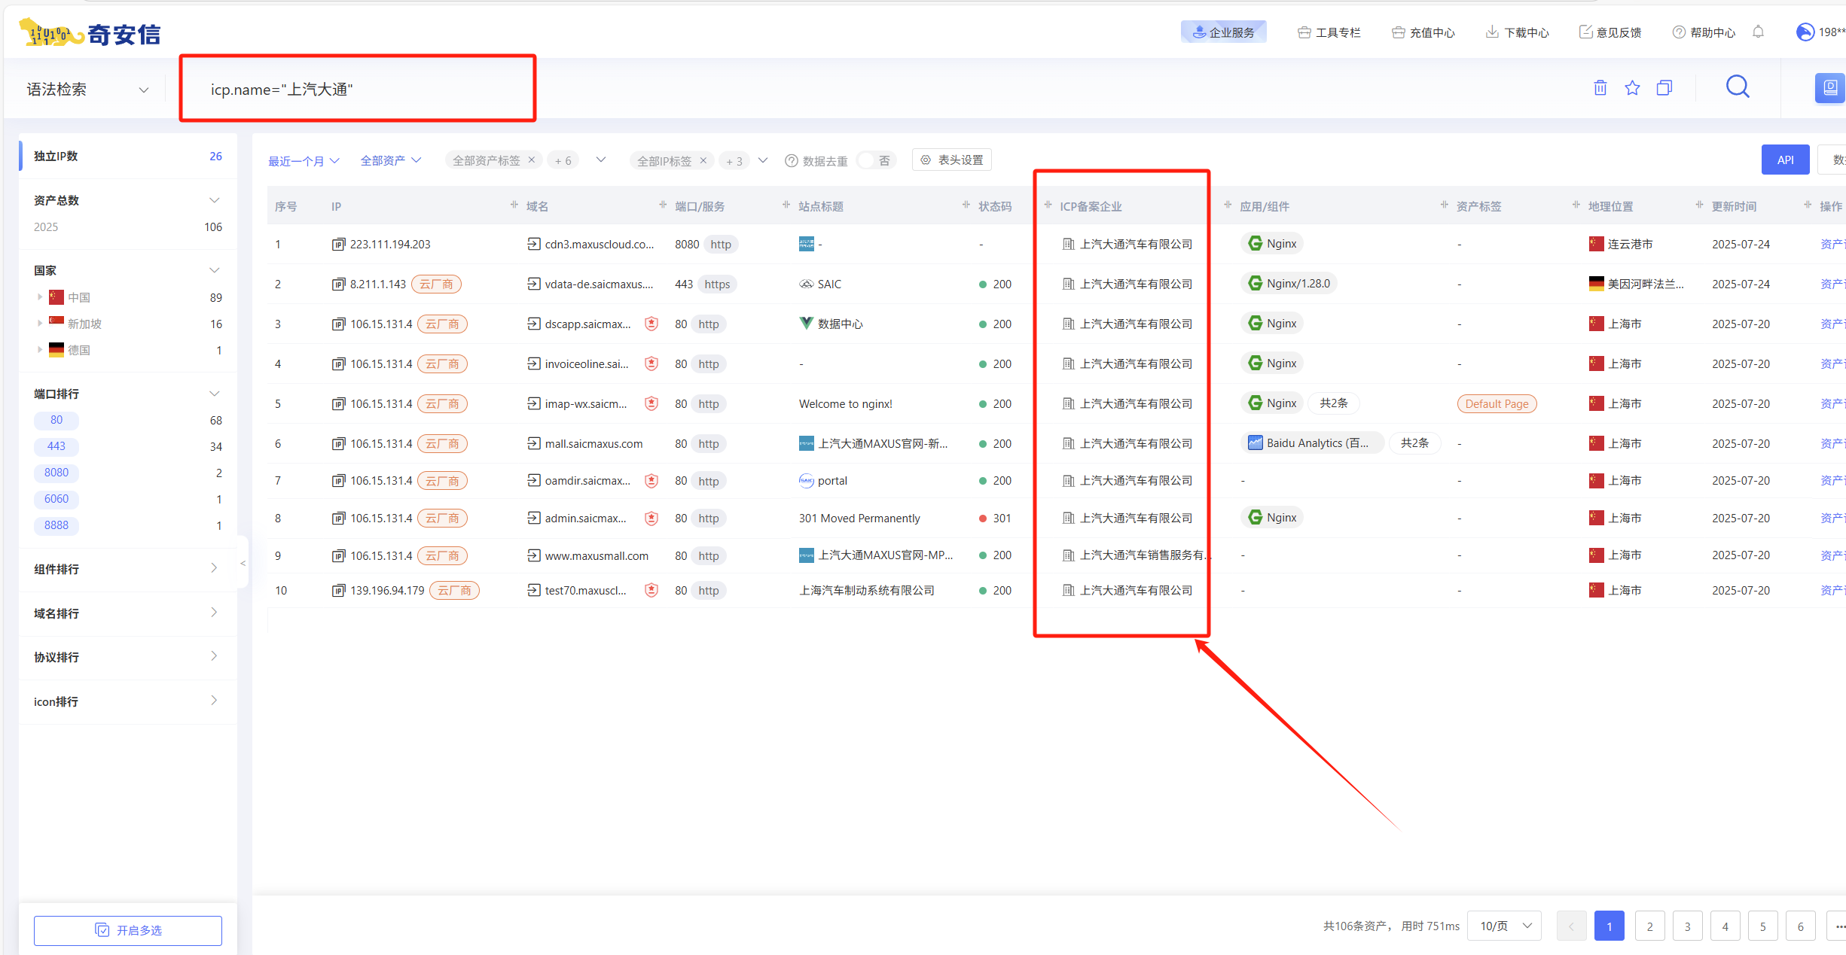Collapse the 端口排行 section
Viewport: 1846px width, 955px height.
[x=214, y=394]
